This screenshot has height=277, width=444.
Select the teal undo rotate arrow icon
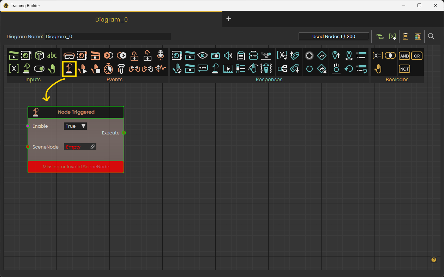pyautogui.click(x=349, y=68)
